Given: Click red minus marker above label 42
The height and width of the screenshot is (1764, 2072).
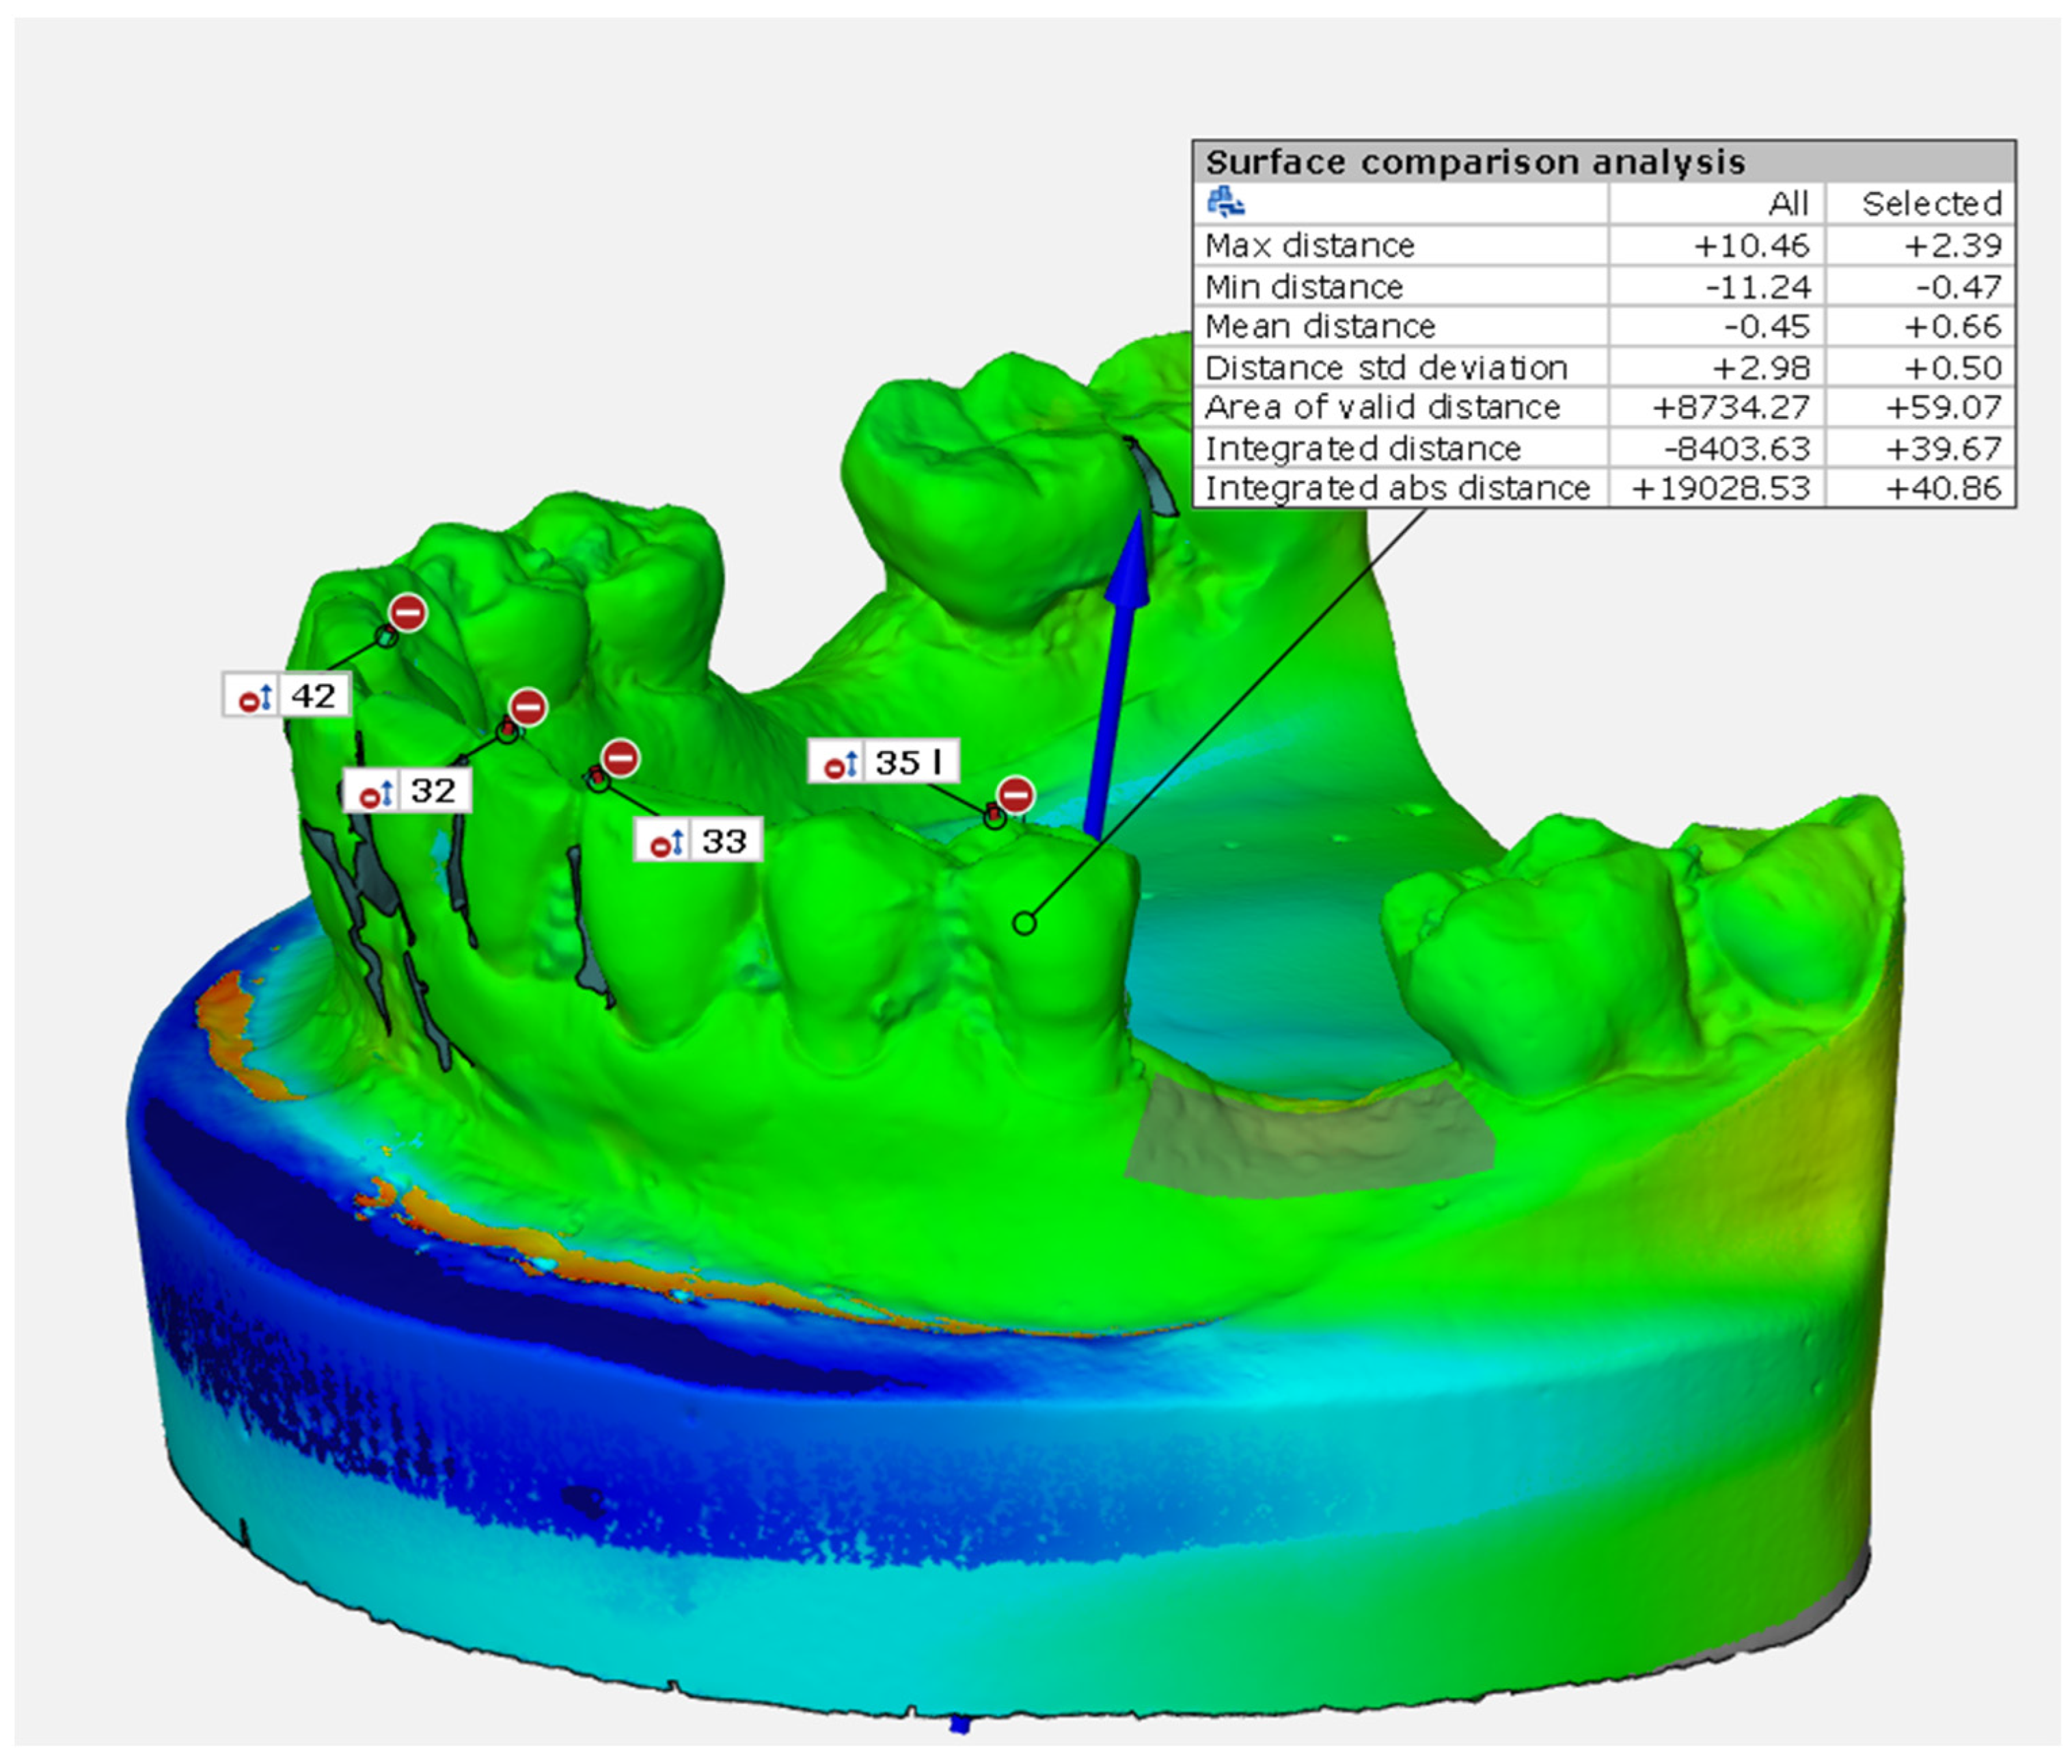Looking at the screenshot, I should (x=408, y=612).
